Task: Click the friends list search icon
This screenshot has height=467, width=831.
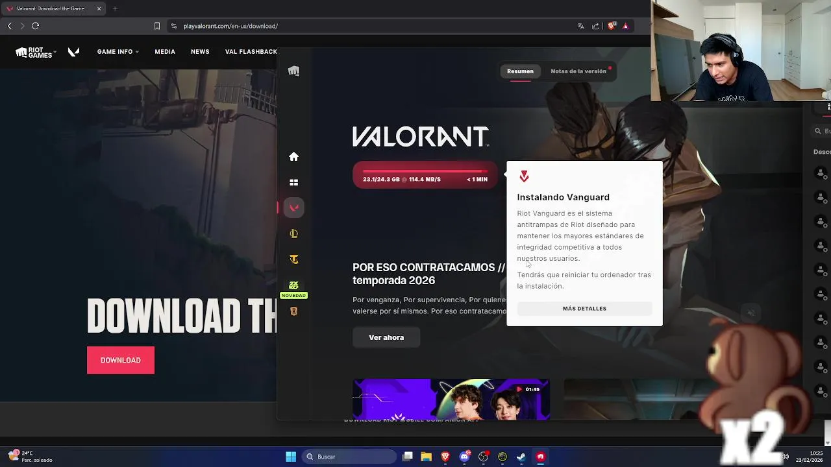Action: click(x=817, y=131)
